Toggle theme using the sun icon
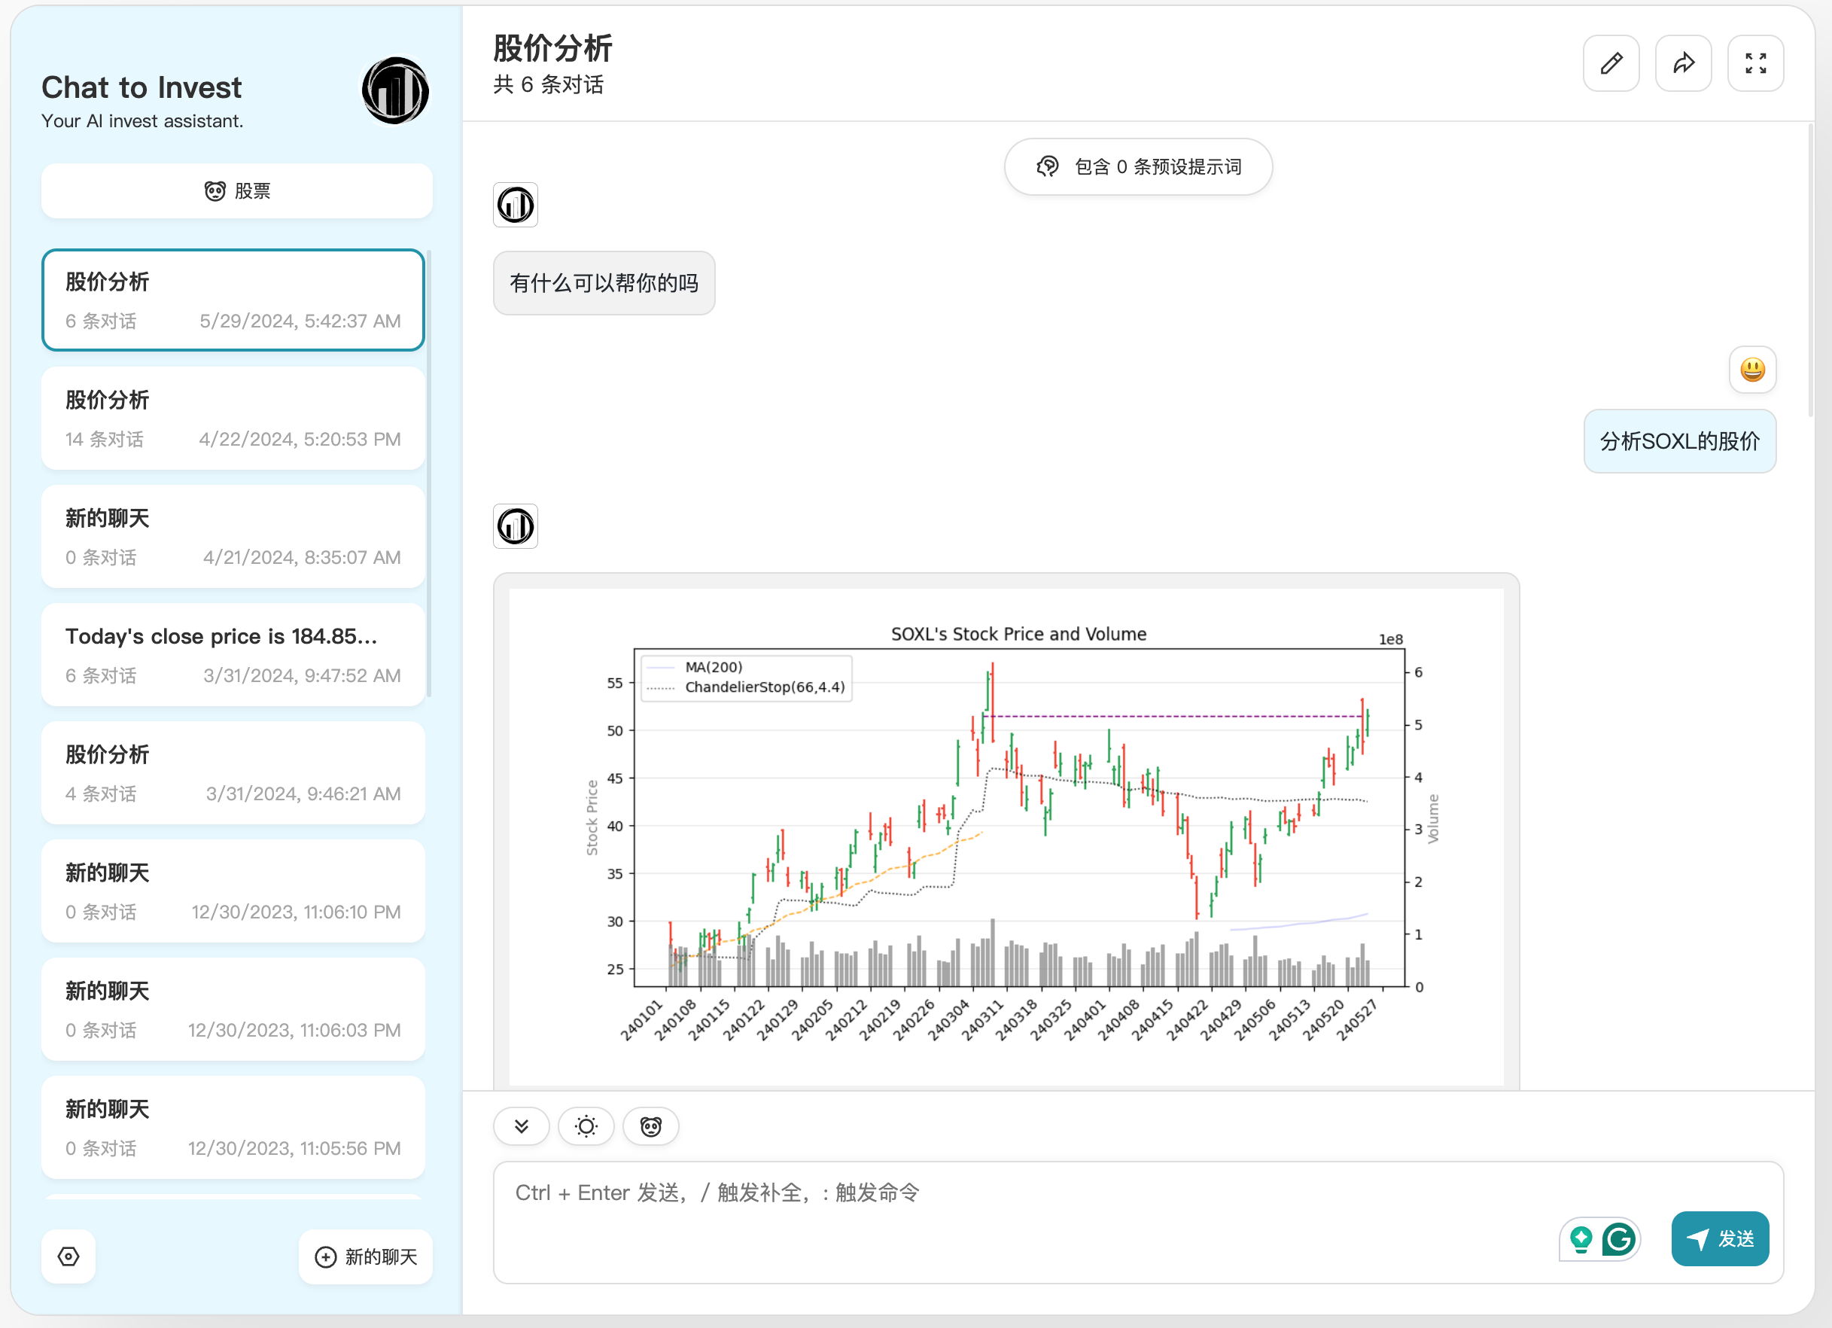This screenshot has height=1328, width=1832. [x=586, y=1126]
